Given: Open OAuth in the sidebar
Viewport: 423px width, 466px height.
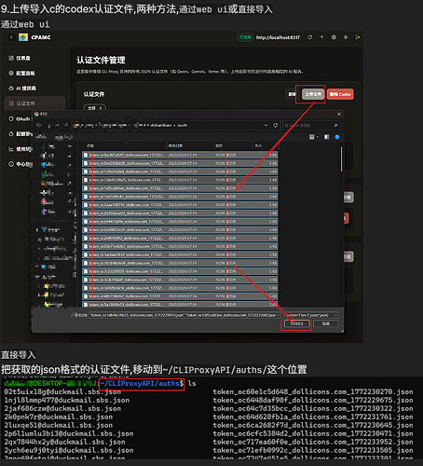Looking at the screenshot, I should tap(20, 118).
